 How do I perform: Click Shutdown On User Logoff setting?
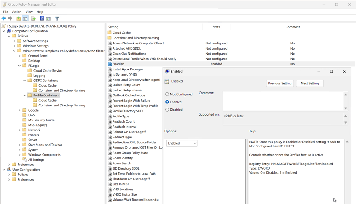131,179
